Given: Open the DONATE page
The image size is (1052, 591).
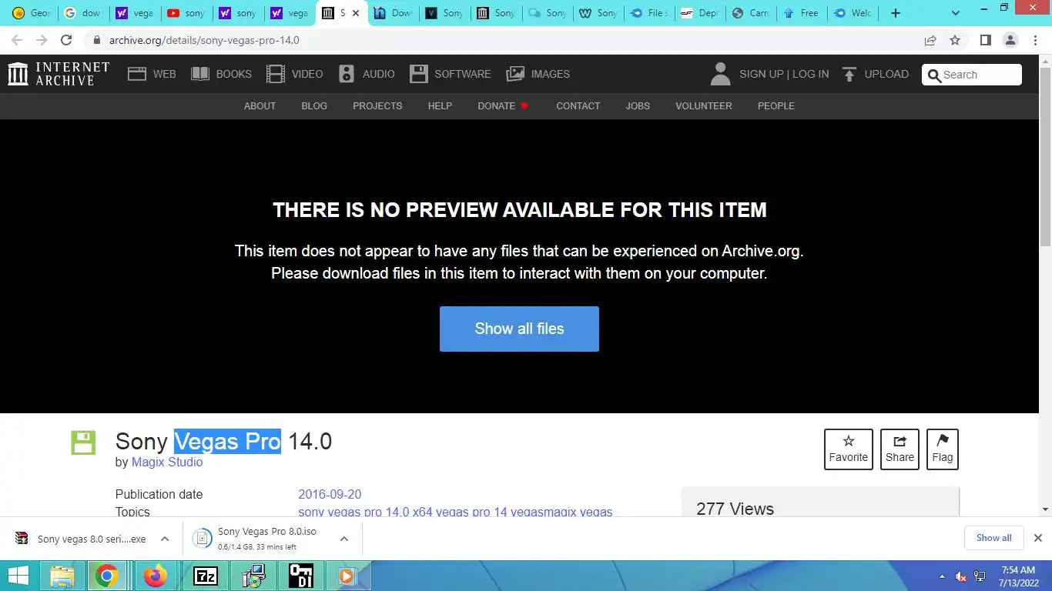Looking at the screenshot, I should pyautogui.click(x=503, y=105).
